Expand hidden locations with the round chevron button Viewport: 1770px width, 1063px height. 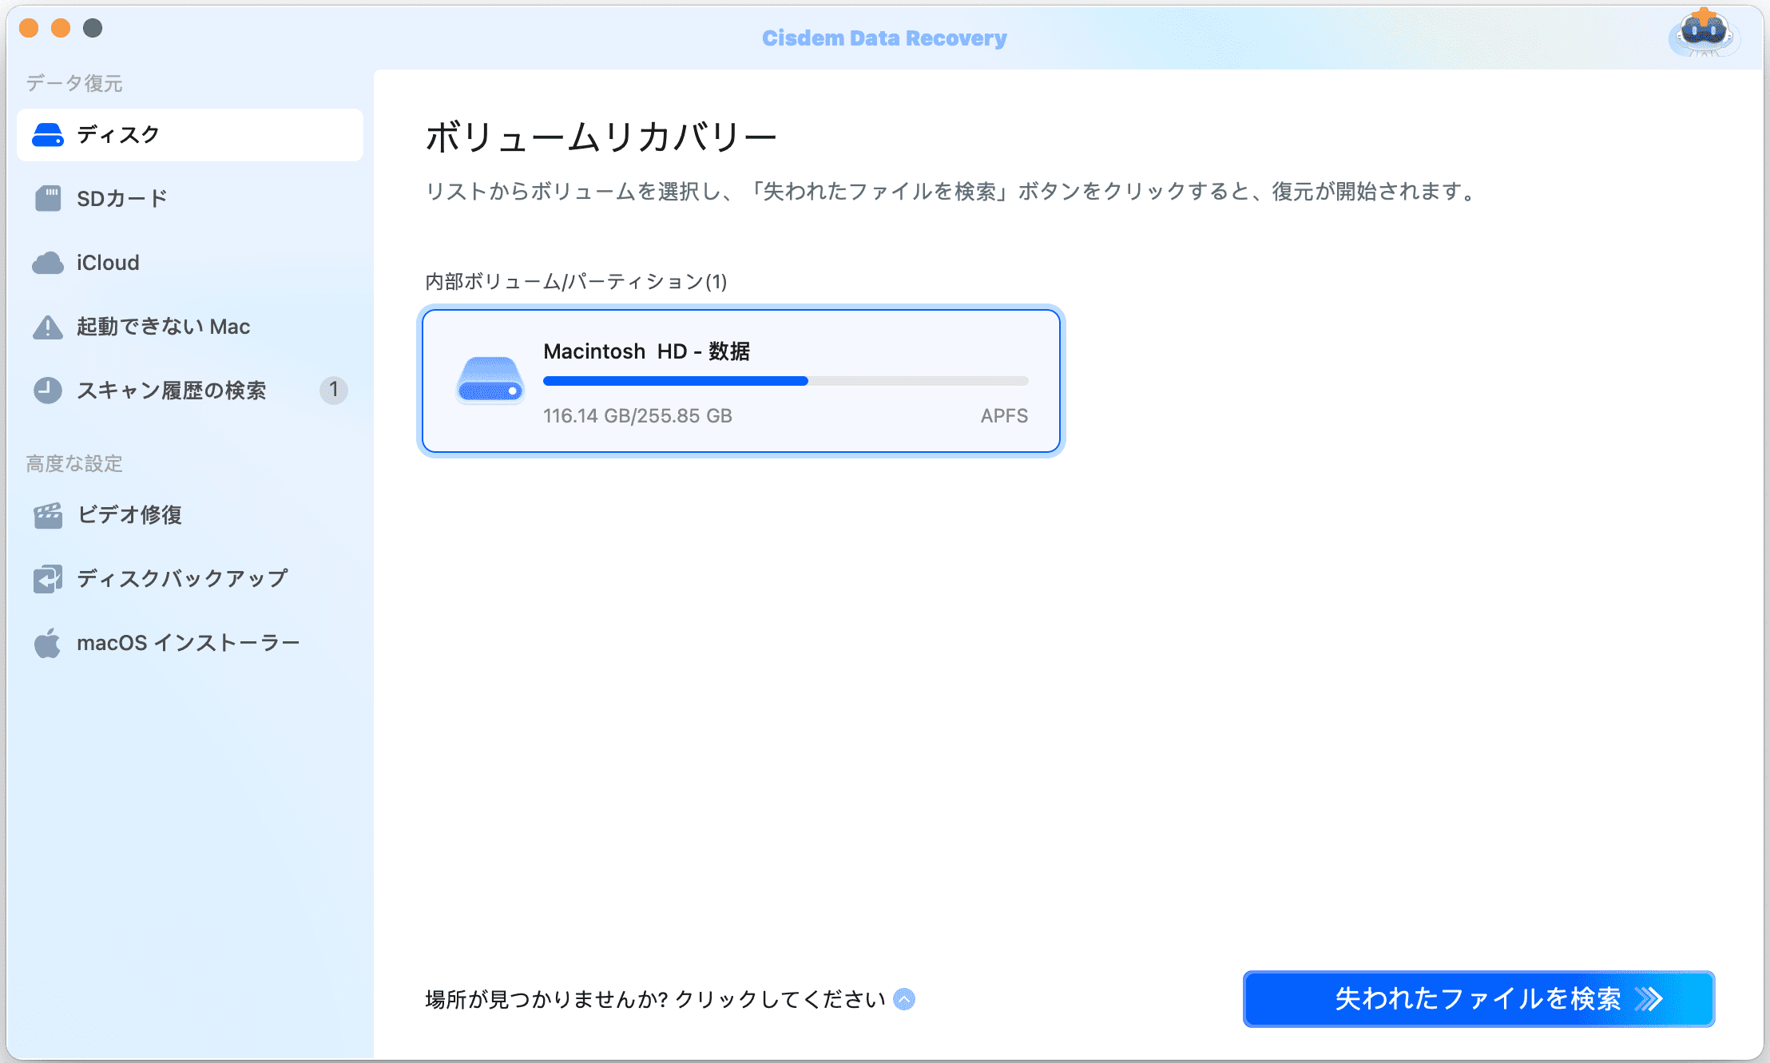(904, 999)
